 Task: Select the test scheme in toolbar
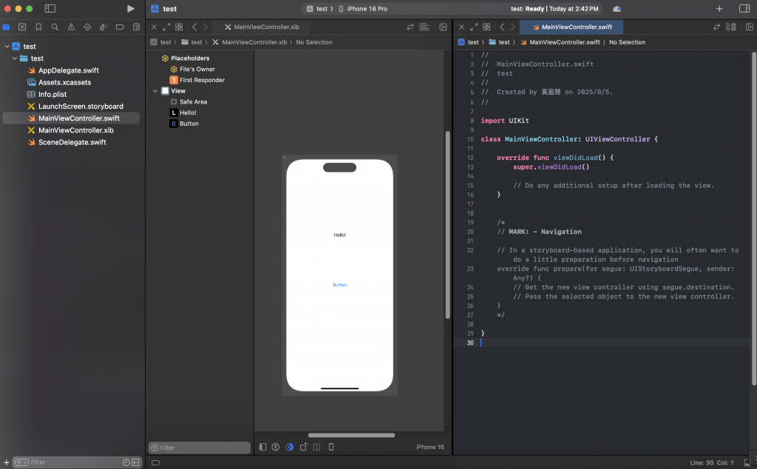pos(317,9)
